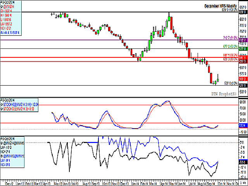The height and width of the screenshot is (186, 248).
Task: Click the 525'0 (0.0%) retracement label
Action: pyautogui.click(x=231, y=83)
